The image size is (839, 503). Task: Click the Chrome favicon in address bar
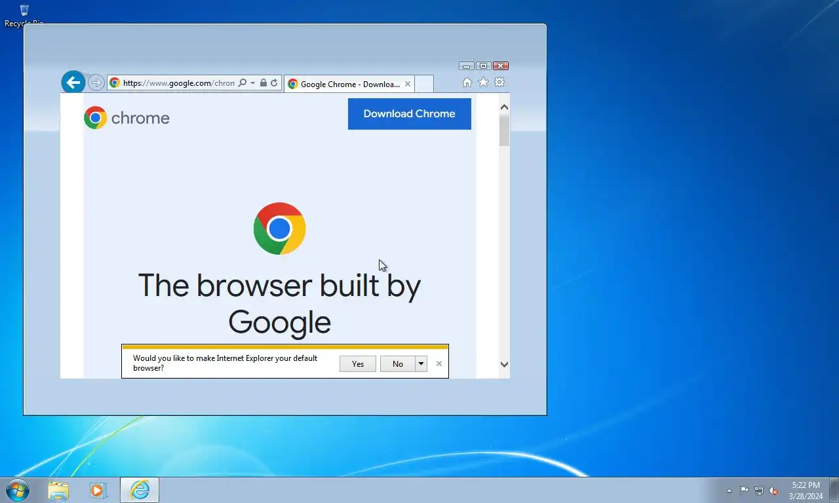[x=115, y=83]
